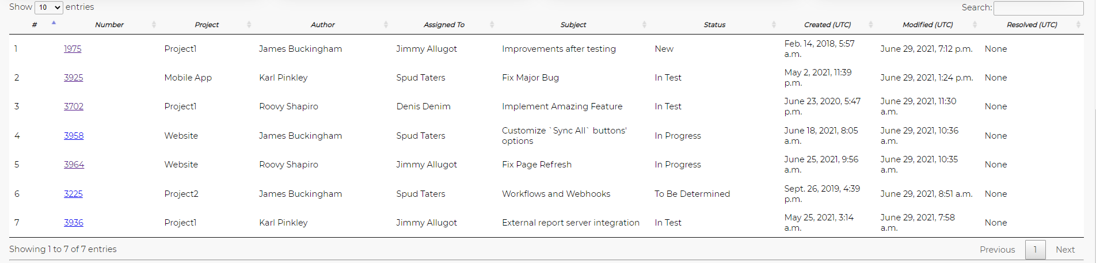Go to the Next page
Screen dimensions: 1096x263
[x=1065, y=250]
